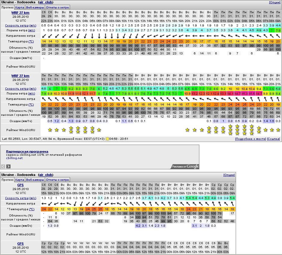Open the [Опции] link of the GFS widget

coord(229,175)
